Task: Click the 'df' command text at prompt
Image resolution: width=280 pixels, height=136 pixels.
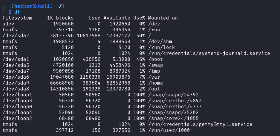Action: pyautogui.click(x=17, y=12)
